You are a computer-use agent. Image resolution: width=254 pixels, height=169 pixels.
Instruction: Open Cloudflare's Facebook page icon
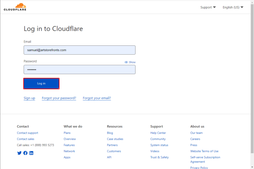tap(25, 153)
